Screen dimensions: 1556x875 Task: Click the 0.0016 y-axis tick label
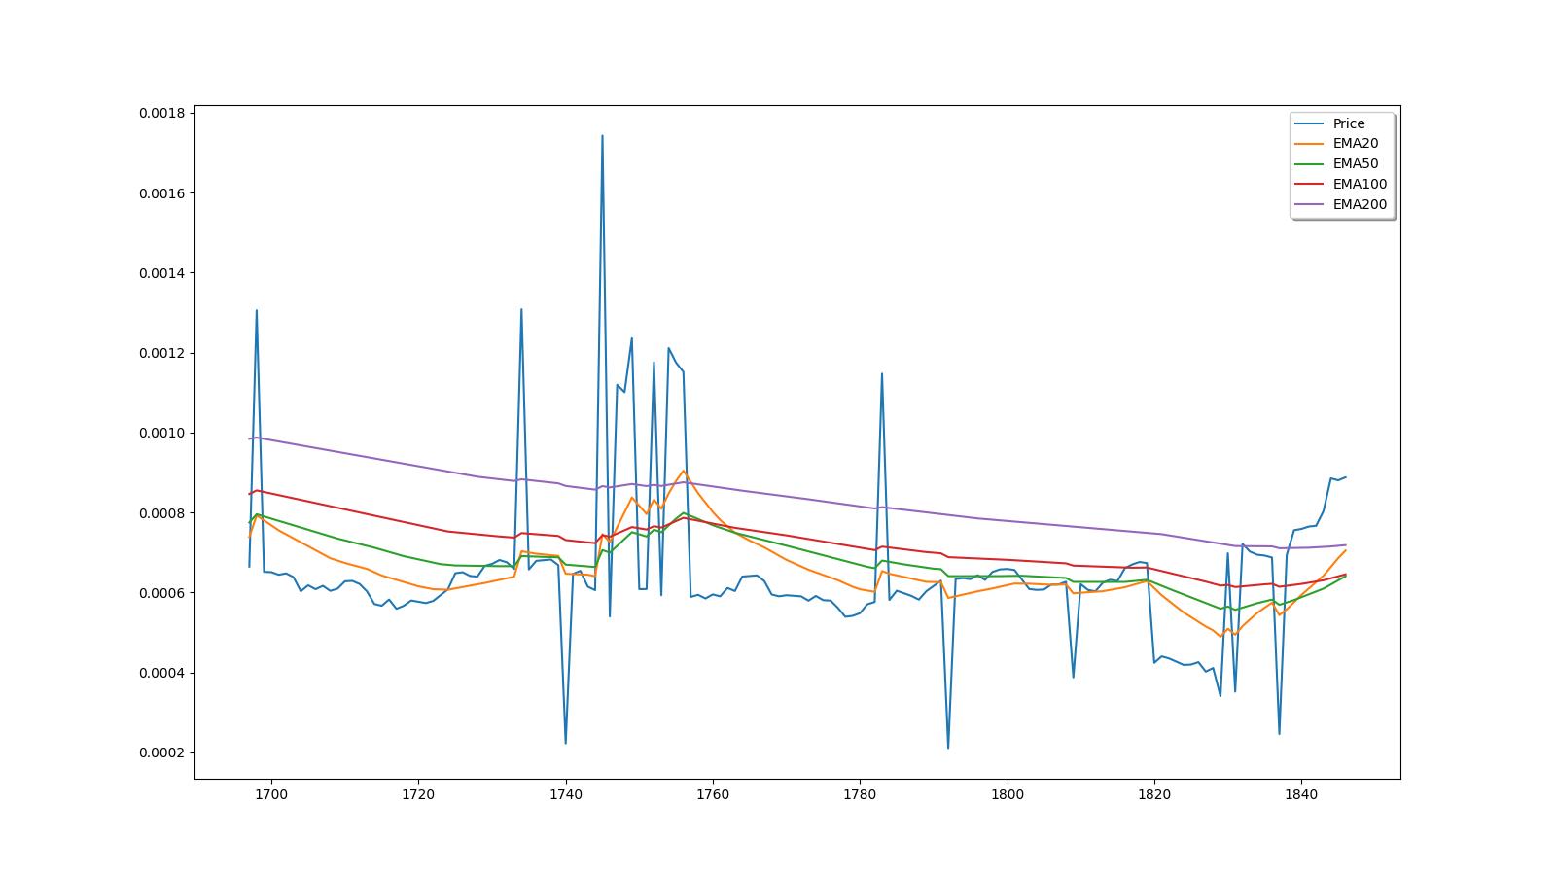tap(163, 193)
